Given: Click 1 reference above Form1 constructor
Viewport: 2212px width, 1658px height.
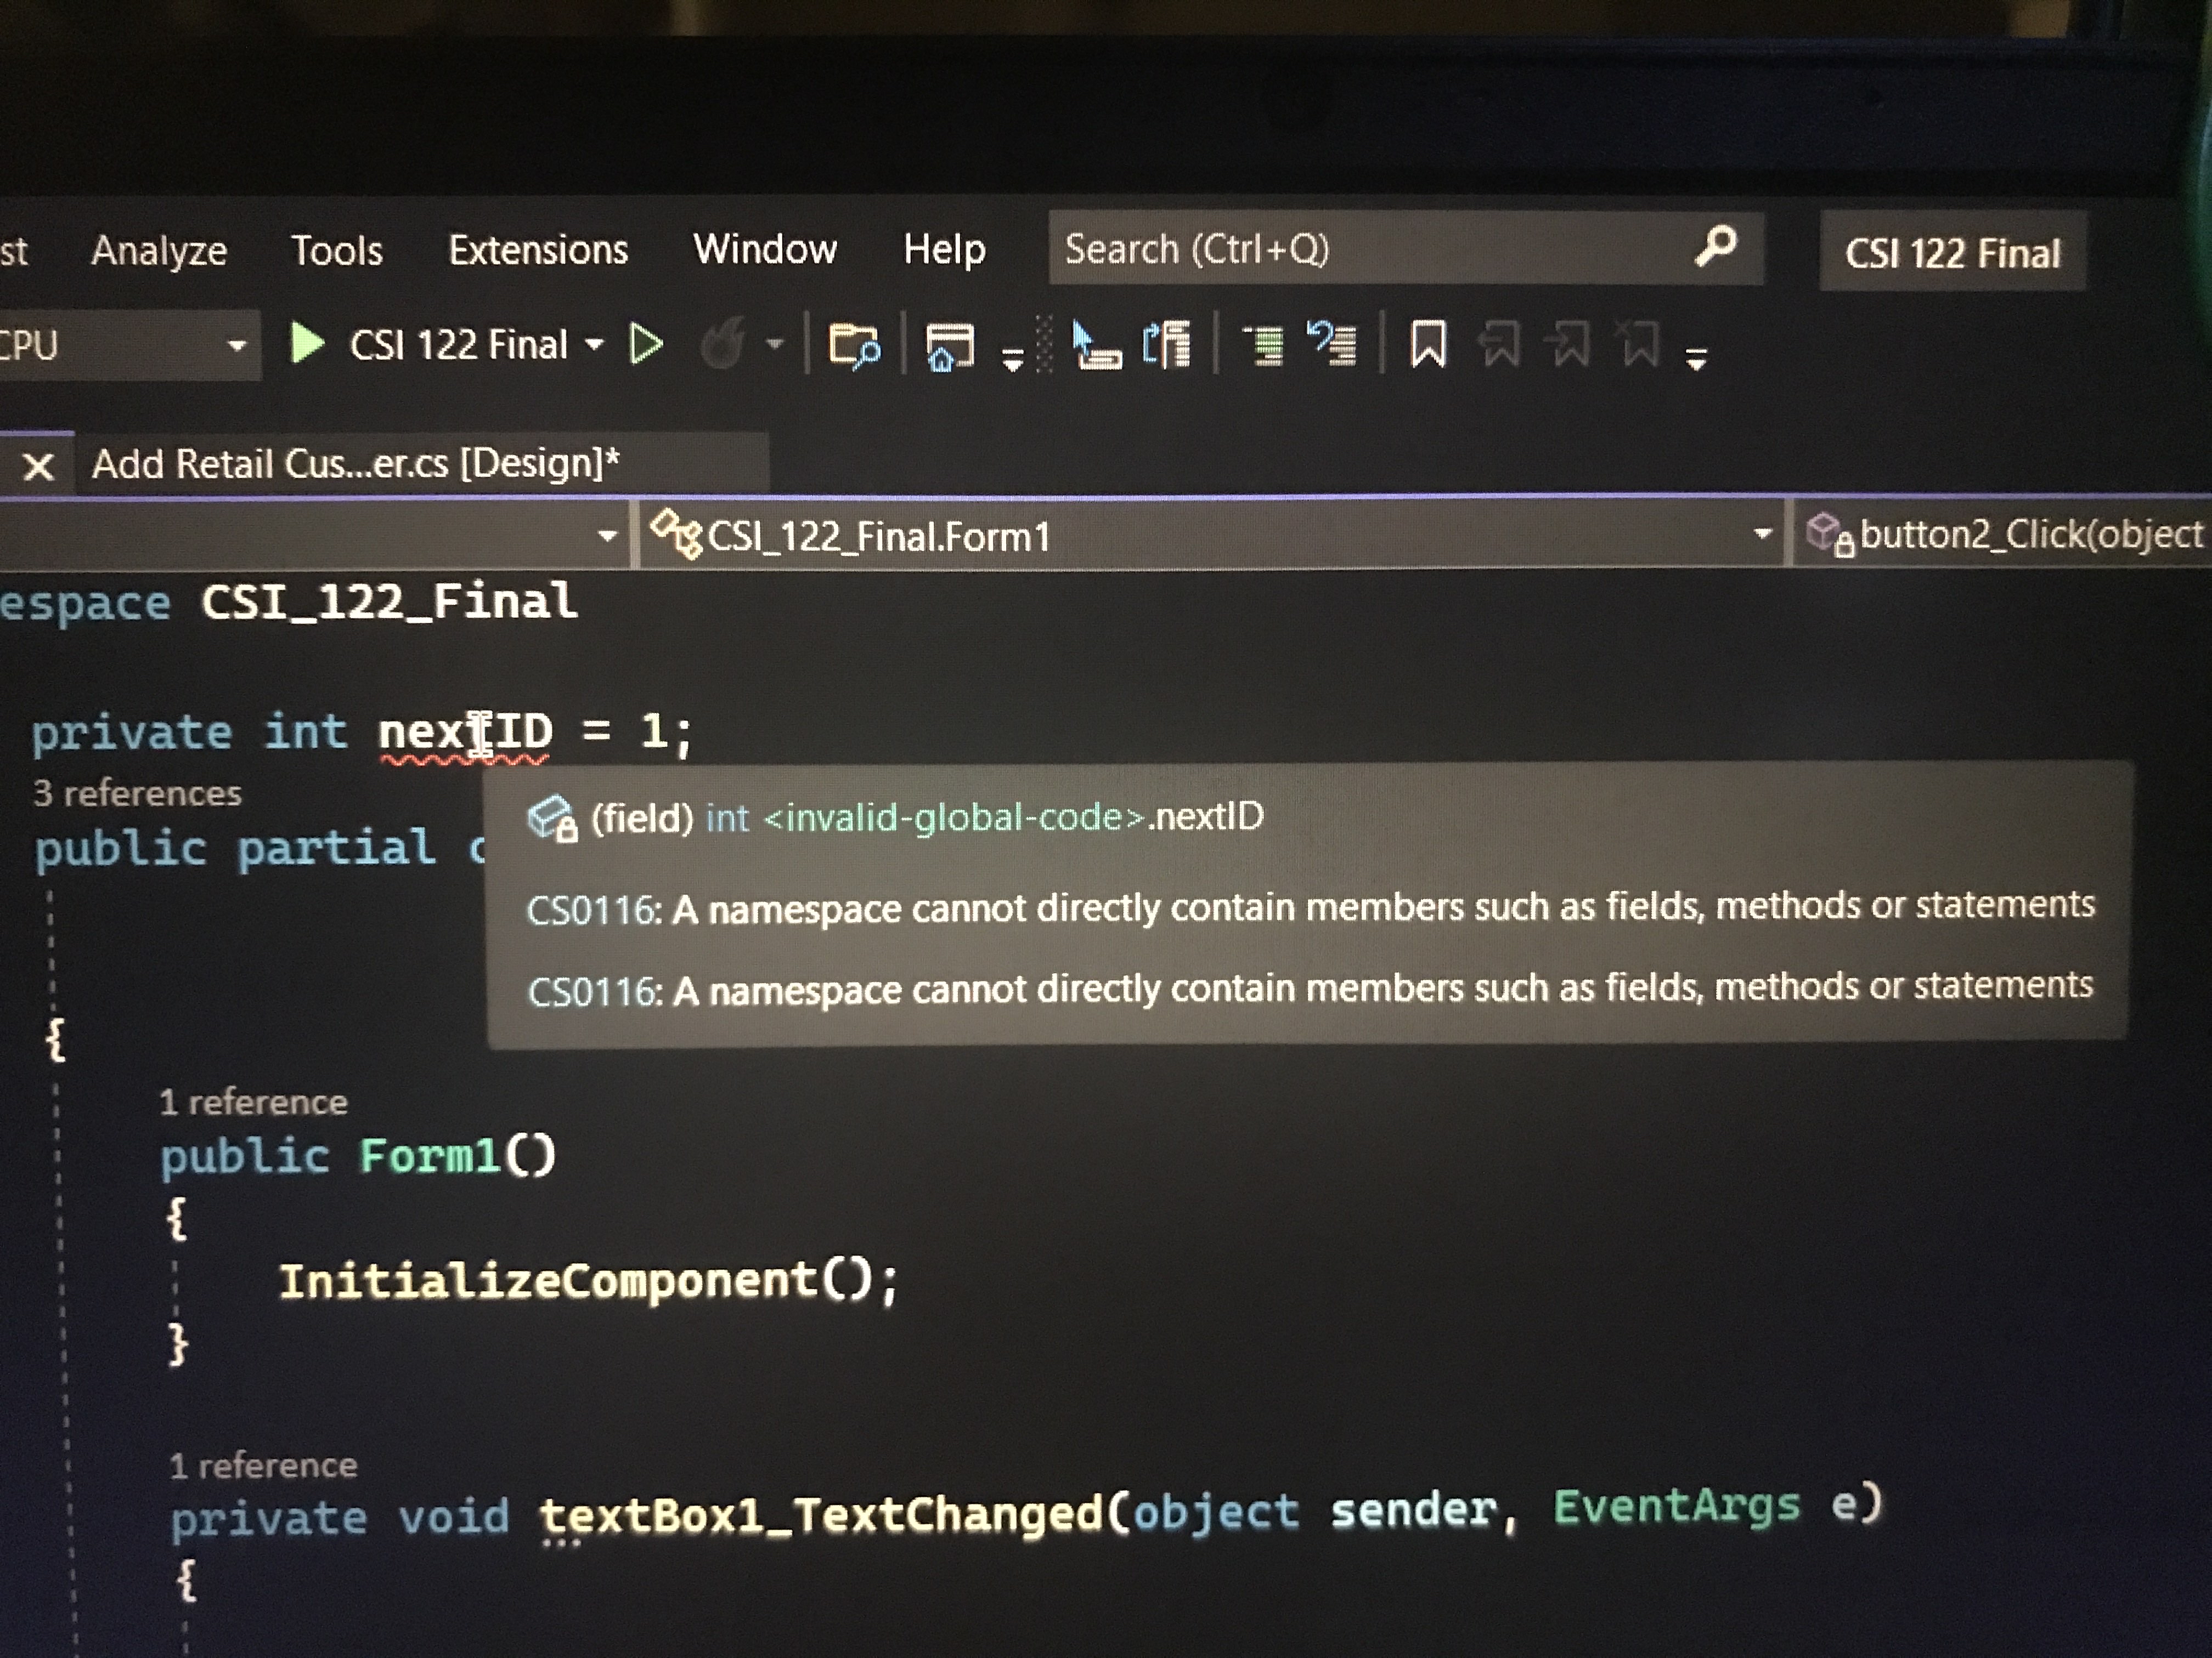Looking at the screenshot, I should point(254,1103).
